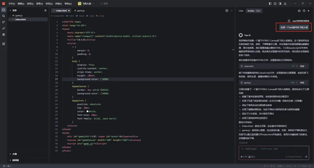
Task: Open the Debug panel in sidebar
Action: [x=3, y=34]
